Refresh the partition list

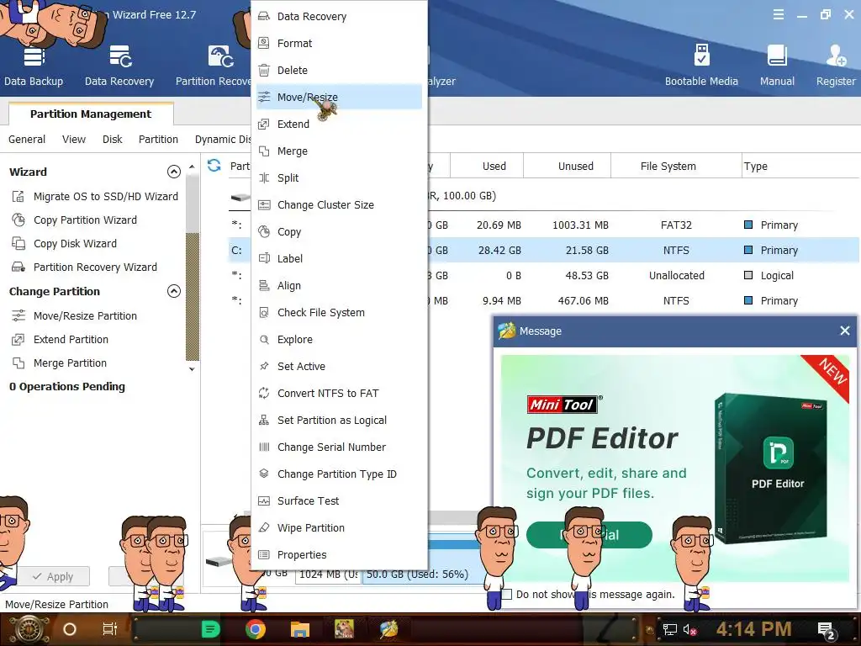(214, 166)
